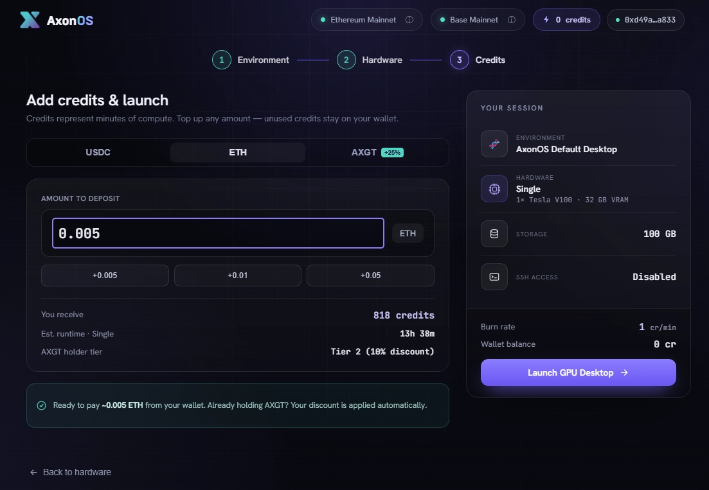
Task: Click AxonOS Default Desktop environment name
Action: 566,150
